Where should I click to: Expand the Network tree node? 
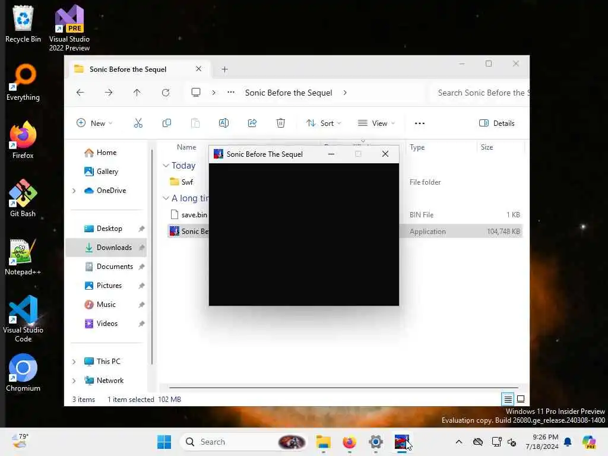pyautogui.click(x=74, y=381)
